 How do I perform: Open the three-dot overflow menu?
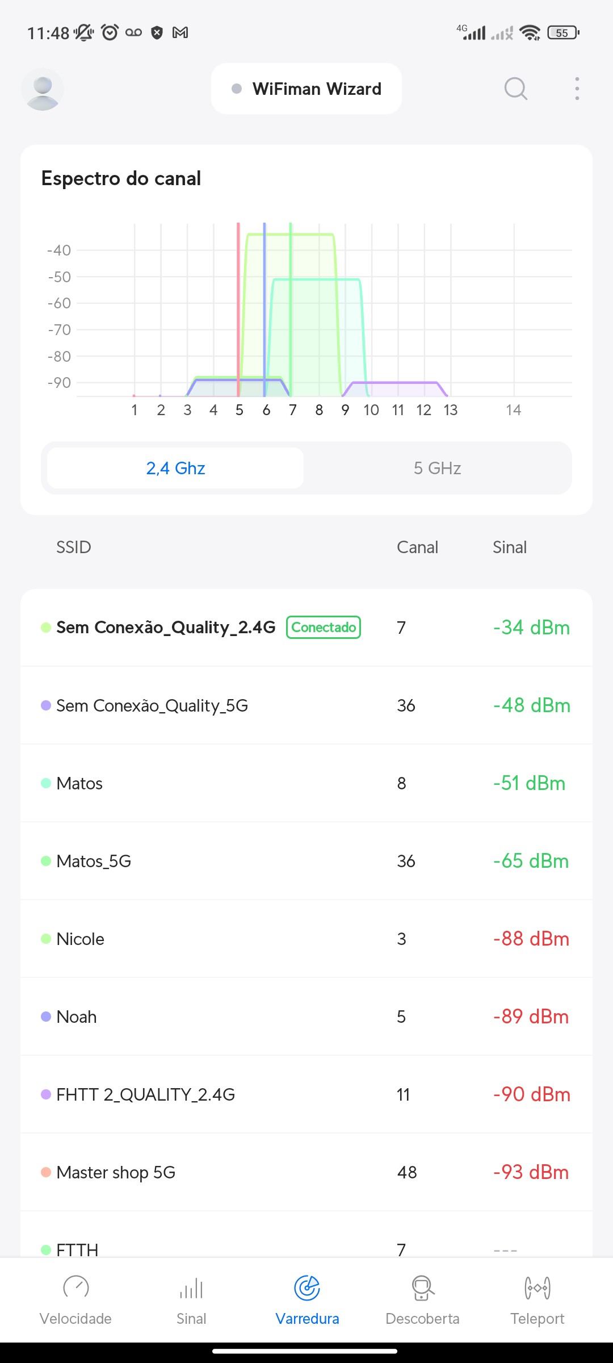[577, 89]
